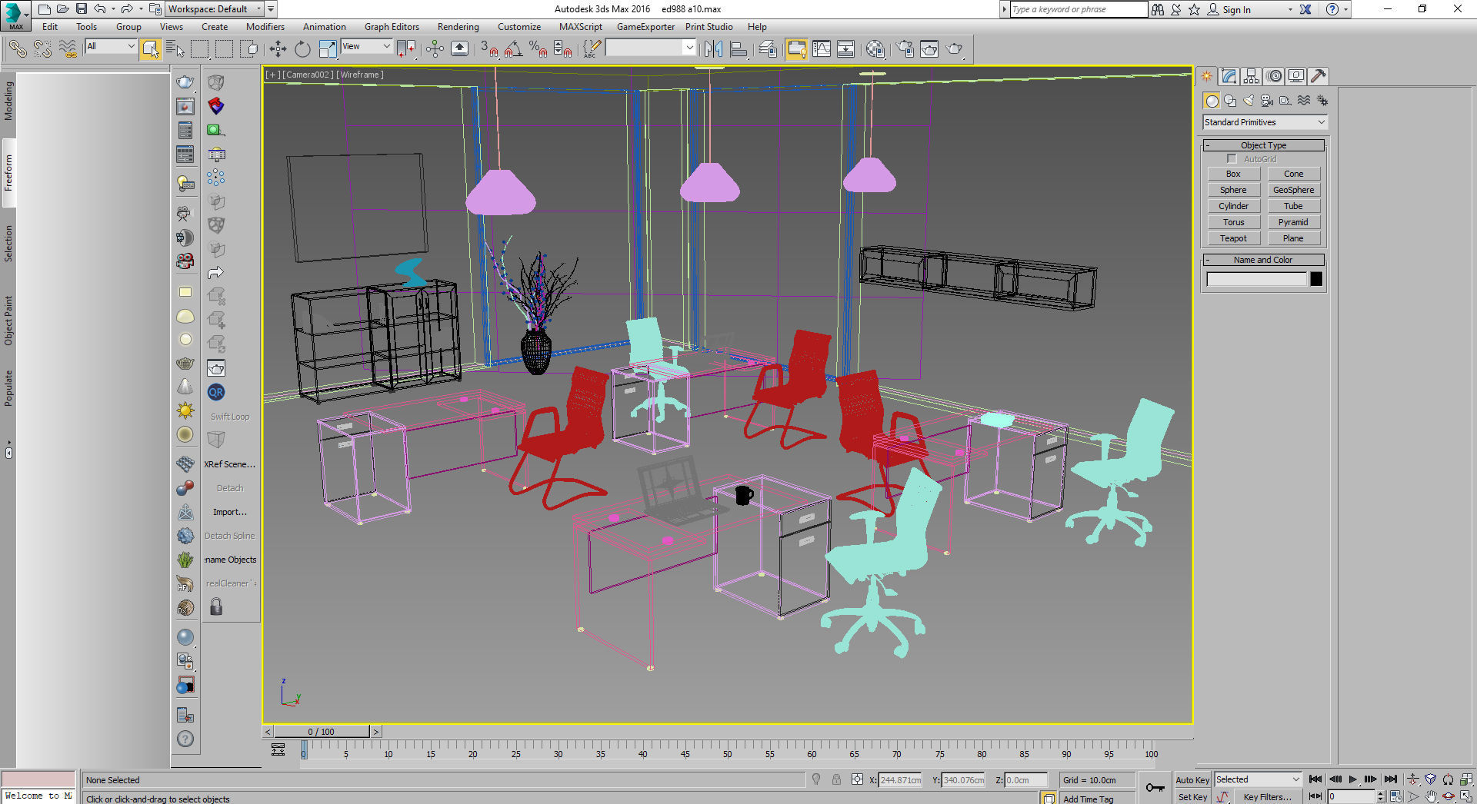
Task: Toggle Set Key mode
Action: click(x=1192, y=797)
